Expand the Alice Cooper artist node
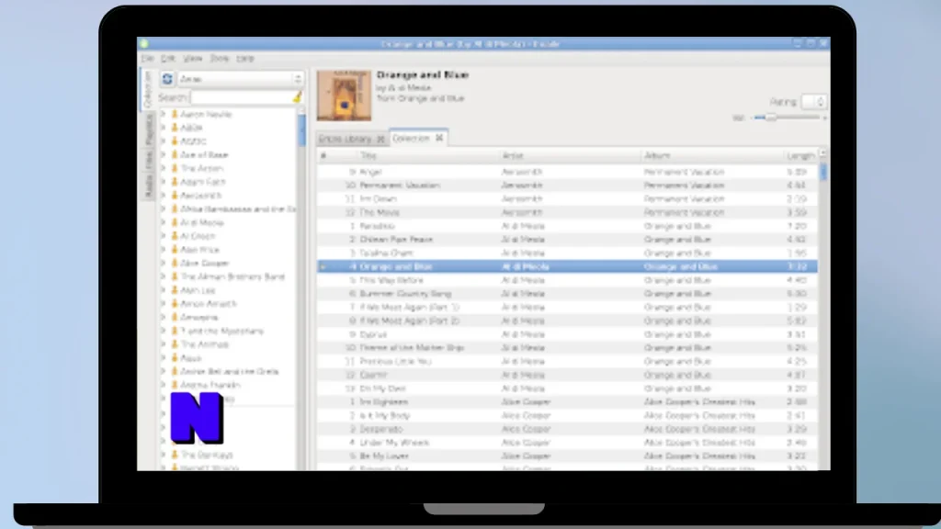Viewport: 941px width, 529px height. tap(163, 263)
